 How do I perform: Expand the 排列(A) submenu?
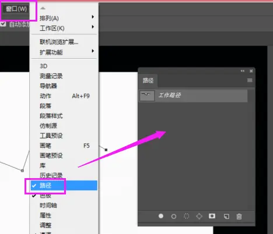pyautogui.click(x=64, y=18)
